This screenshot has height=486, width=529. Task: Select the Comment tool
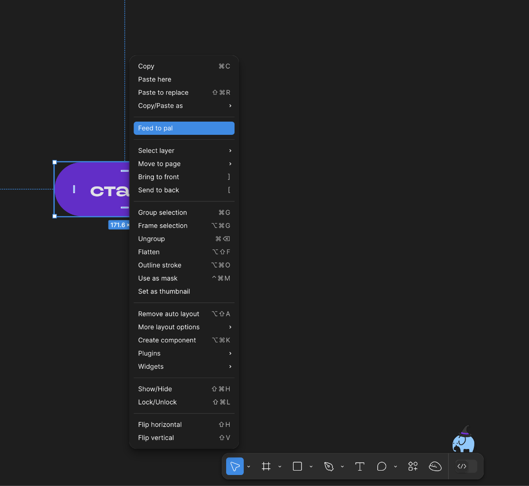pos(382,466)
